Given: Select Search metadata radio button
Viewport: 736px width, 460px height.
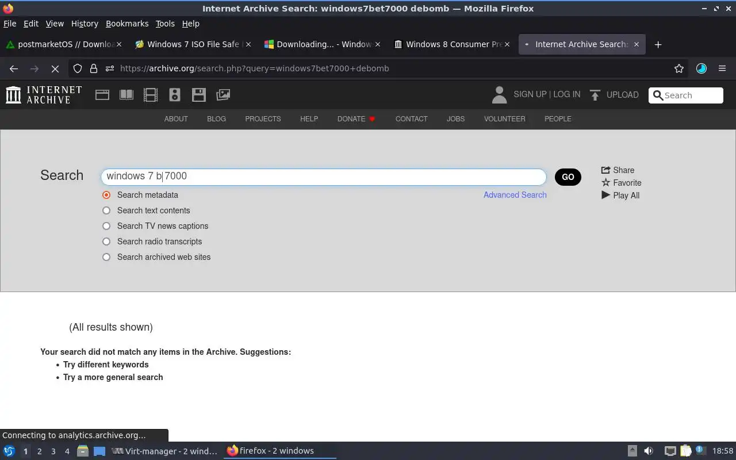Looking at the screenshot, I should (x=106, y=195).
